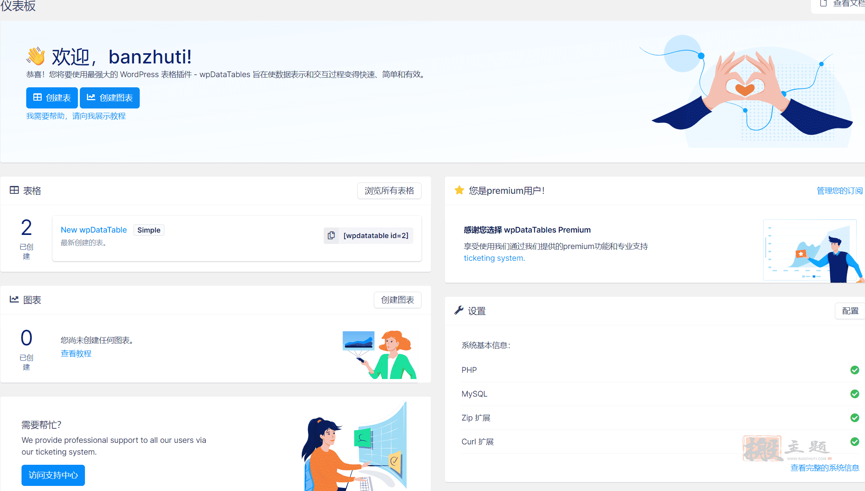Click the 感谢您选择 wpDataTables Premium heading
Image resolution: width=865 pixels, height=491 pixels.
click(527, 230)
